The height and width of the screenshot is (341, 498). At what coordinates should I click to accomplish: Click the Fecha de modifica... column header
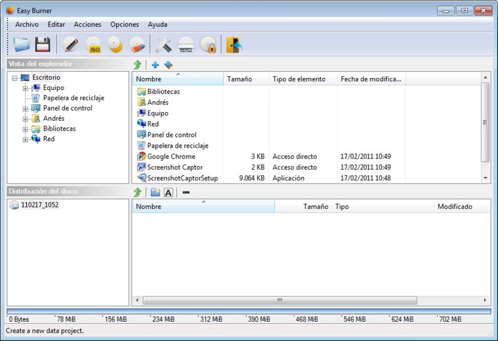coord(371,79)
